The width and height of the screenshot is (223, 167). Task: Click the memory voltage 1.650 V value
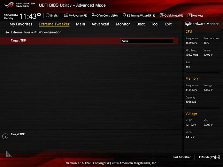click(208, 90)
